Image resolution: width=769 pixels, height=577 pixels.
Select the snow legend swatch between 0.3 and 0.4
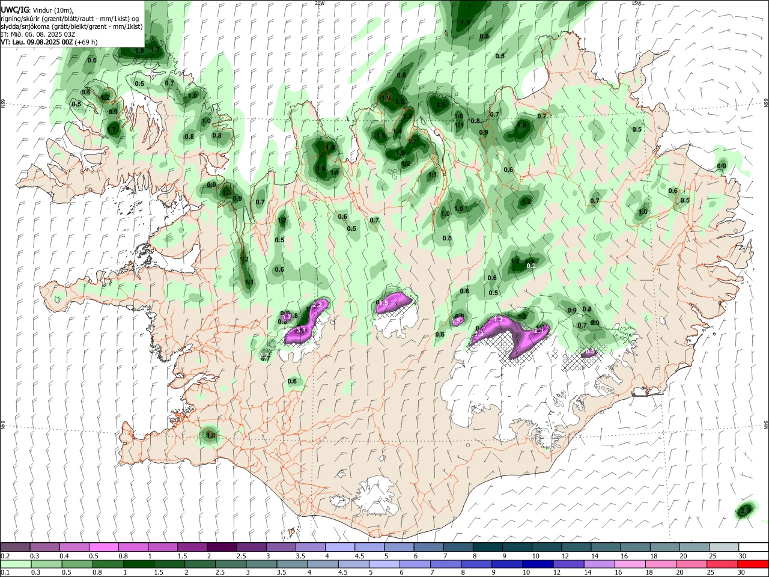pos(46,548)
